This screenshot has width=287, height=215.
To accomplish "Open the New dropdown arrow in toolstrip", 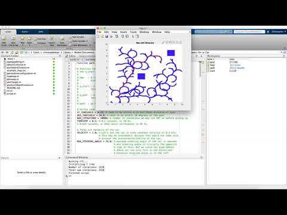I will (23, 45).
